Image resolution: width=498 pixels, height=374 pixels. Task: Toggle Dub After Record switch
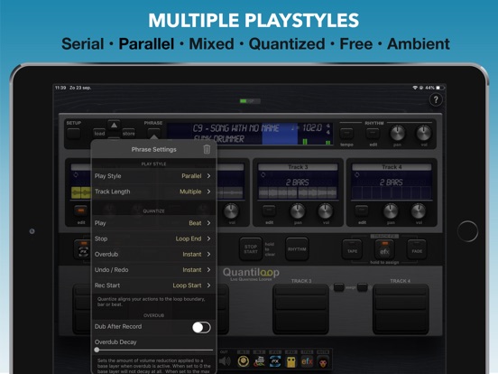point(201,327)
